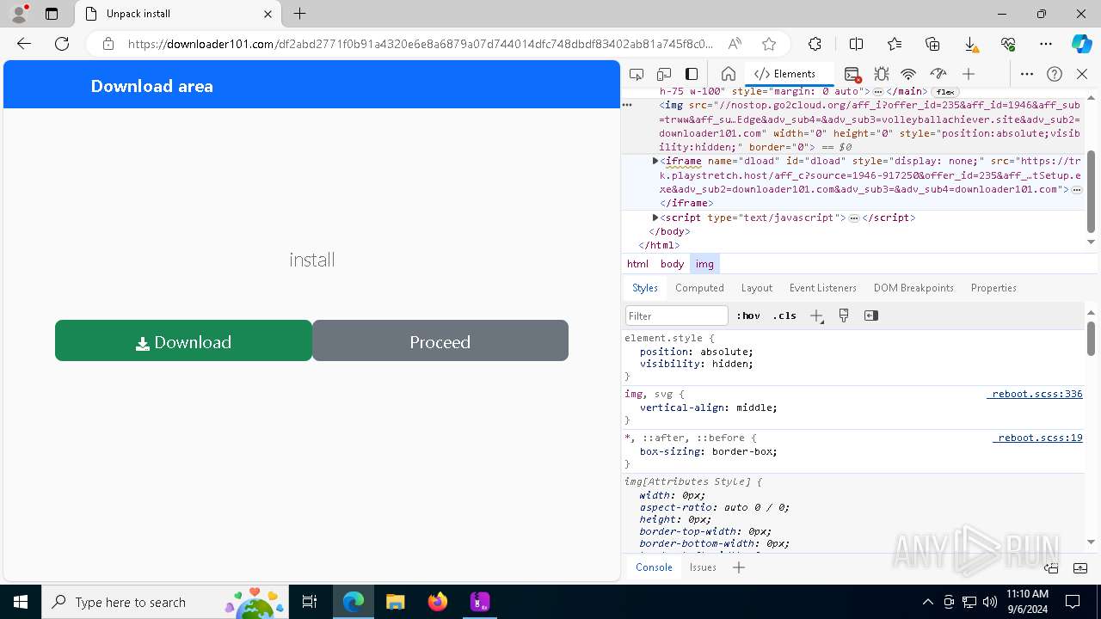
Task: Select img in the breadcrumb trail
Action: coord(704,264)
